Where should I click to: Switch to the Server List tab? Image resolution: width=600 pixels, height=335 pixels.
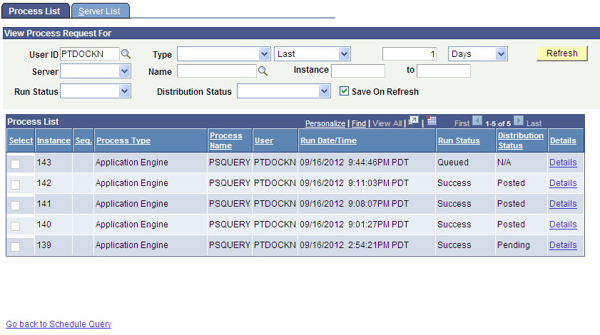click(x=100, y=11)
